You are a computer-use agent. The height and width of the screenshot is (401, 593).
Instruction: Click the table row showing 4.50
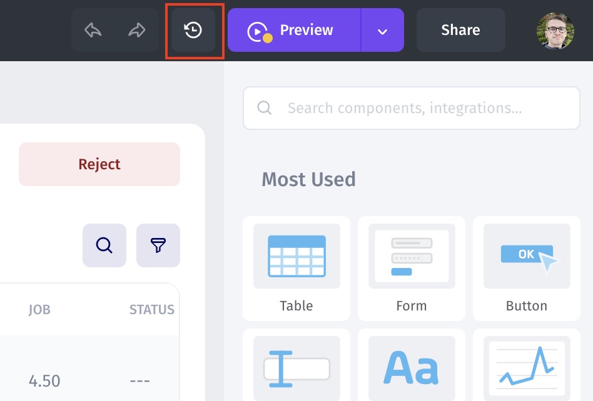(x=44, y=380)
